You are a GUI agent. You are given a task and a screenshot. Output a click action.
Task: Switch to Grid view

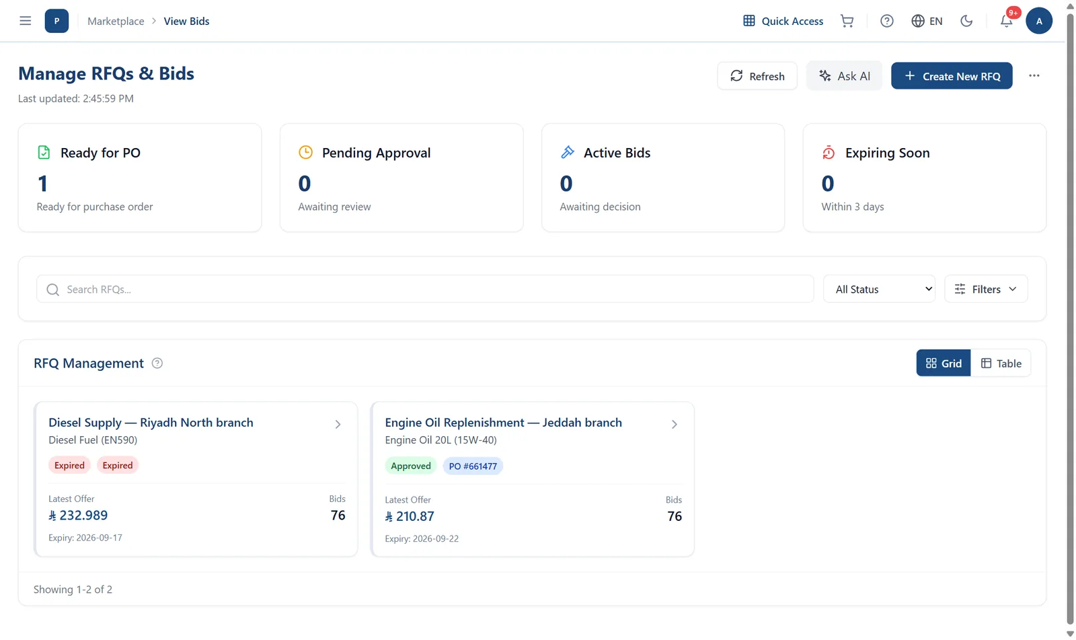[944, 363]
